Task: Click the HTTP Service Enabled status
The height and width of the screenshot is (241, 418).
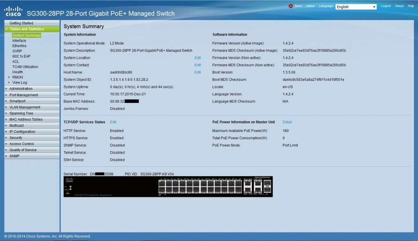Action: click(x=117, y=131)
